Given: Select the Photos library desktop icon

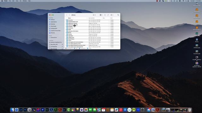Looking at the screenshot, I should coord(197,40).
